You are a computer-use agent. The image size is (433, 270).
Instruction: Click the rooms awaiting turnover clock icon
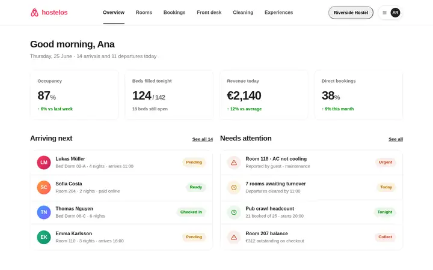[x=234, y=187]
